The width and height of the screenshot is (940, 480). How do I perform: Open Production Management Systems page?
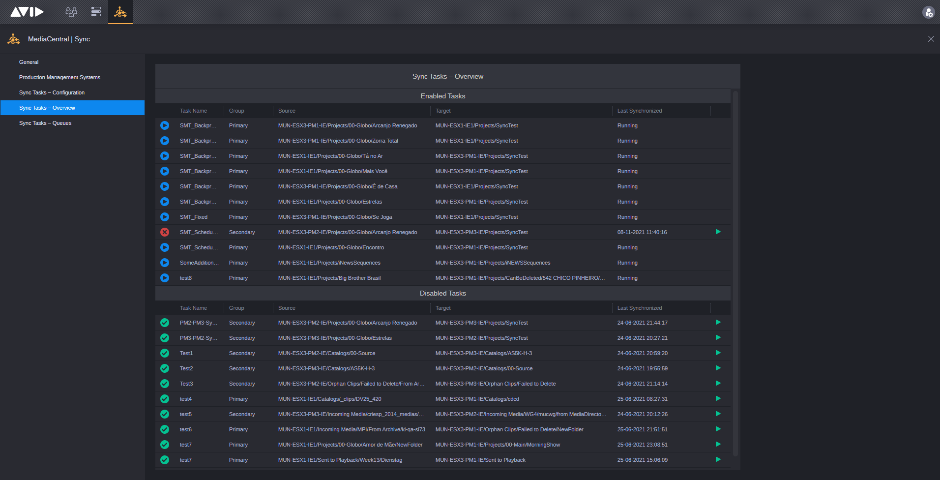click(x=59, y=77)
